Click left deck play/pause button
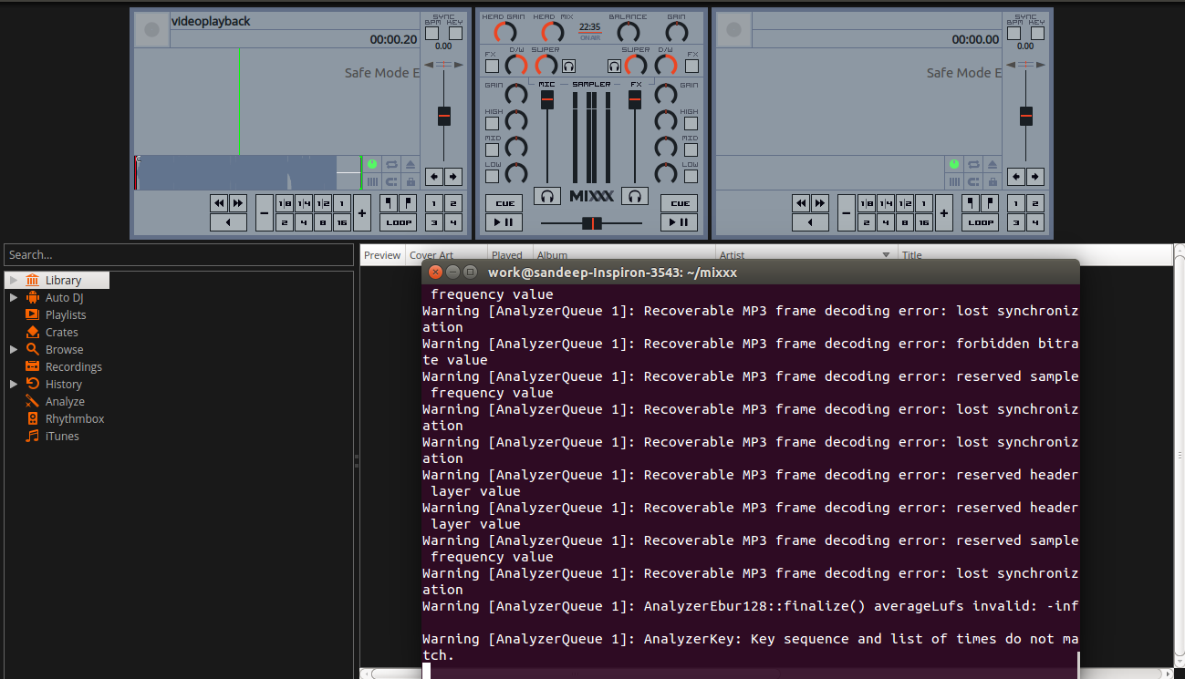The image size is (1185, 679). click(x=504, y=222)
